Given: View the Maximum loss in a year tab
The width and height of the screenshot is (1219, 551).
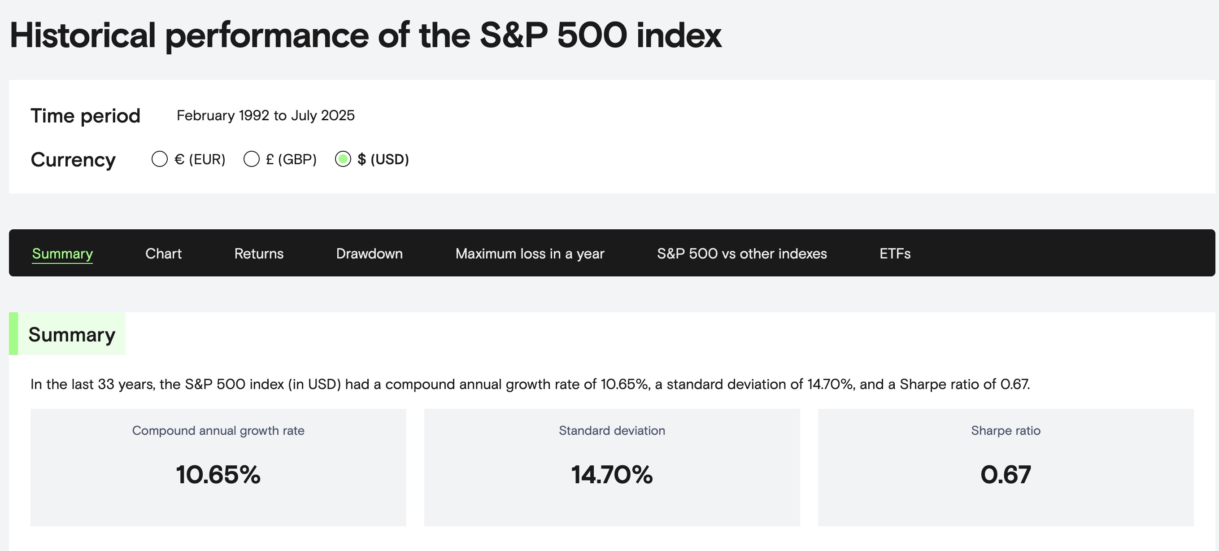Looking at the screenshot, I should 530,254.
